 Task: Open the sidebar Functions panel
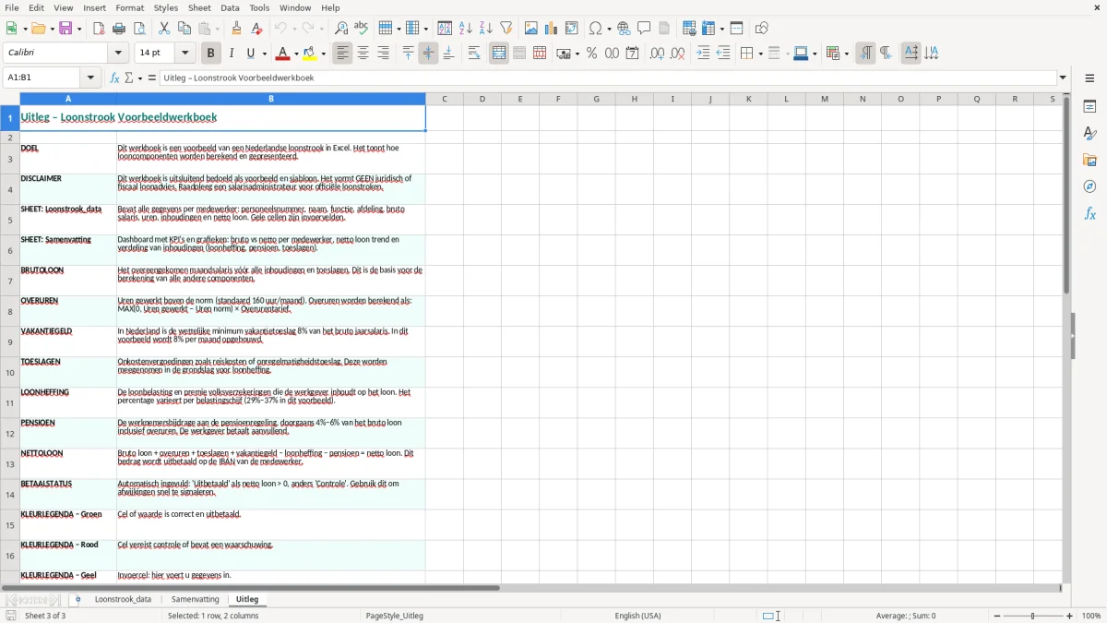click(x=1089, y=214)
